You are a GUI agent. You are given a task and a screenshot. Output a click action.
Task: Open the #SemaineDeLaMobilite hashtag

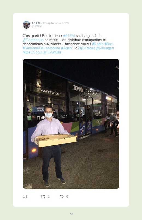(x=41, y=48)
